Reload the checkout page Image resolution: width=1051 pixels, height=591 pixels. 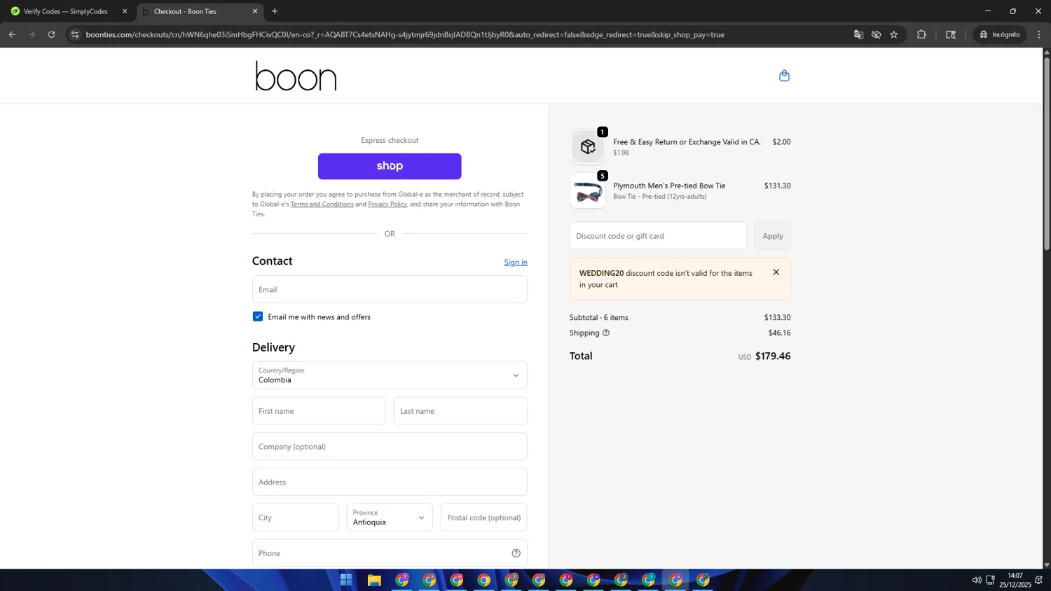point(51,34)
